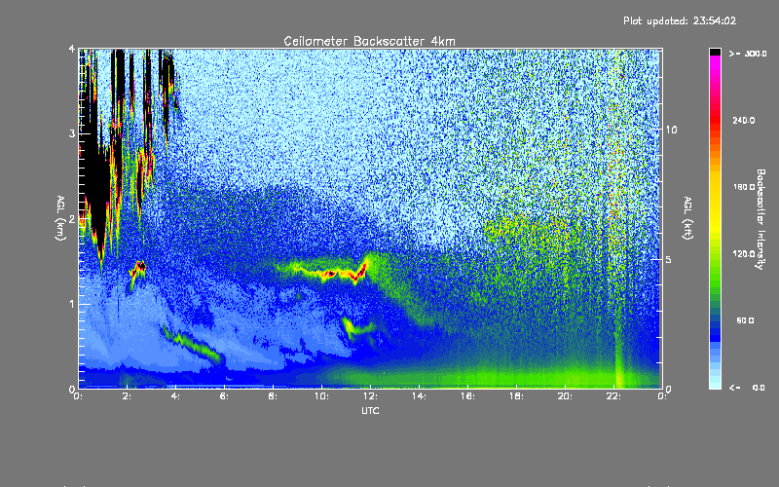Click the '6:' tick on the UTC axis
Viewport: 779px width, 487px height.
225,396
